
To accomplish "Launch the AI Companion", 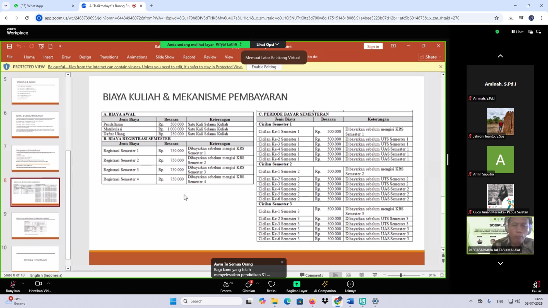I will tap(325, 286).
